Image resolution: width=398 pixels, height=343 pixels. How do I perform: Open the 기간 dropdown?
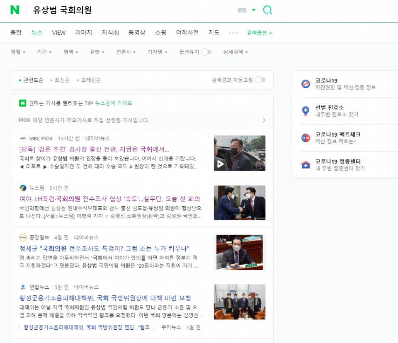pyautogui.click(x=44, y=52)
